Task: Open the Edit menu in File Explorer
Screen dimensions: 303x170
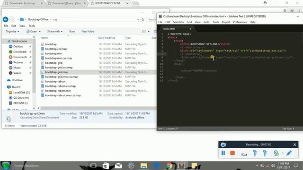Action: click(x=14, y=25)
